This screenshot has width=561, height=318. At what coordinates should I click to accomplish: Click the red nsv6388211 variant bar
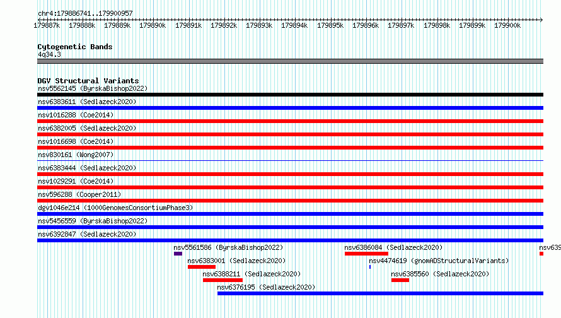coord(223,280)
